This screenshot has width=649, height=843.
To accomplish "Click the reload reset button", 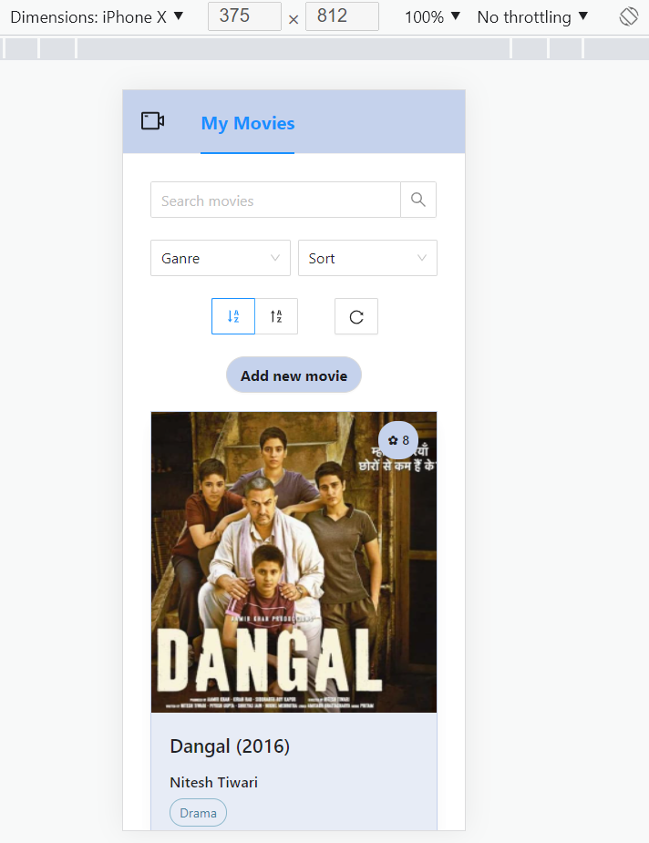I will [x=356, y=316].
